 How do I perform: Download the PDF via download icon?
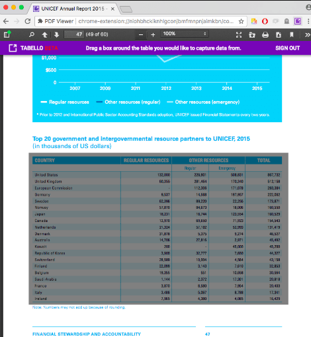[x=279, y=35]
